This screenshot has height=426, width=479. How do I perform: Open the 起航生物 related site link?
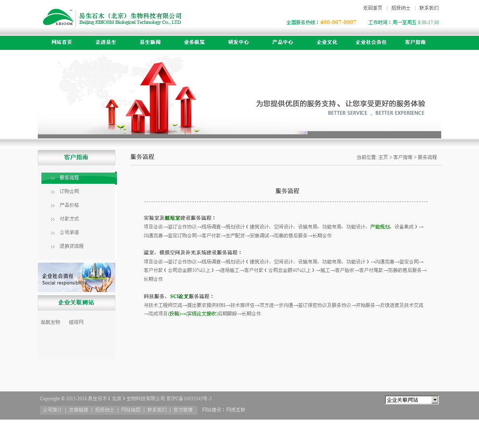click(50, 322)
